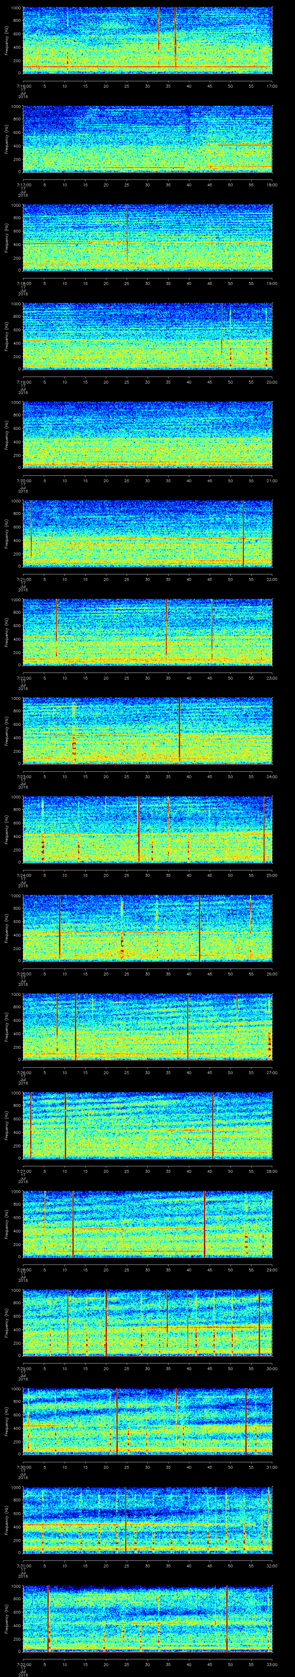Click the '32:00' end label of the 7:31:00 panel
The width and height of the screenshot is (295, 1677).
point(272,1566)
